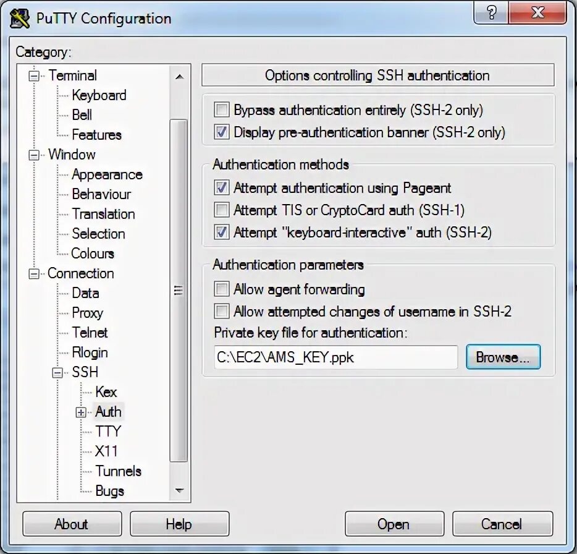Click the question mark help button
This screenshot has height=554, width=577.
tap(491, 12)
